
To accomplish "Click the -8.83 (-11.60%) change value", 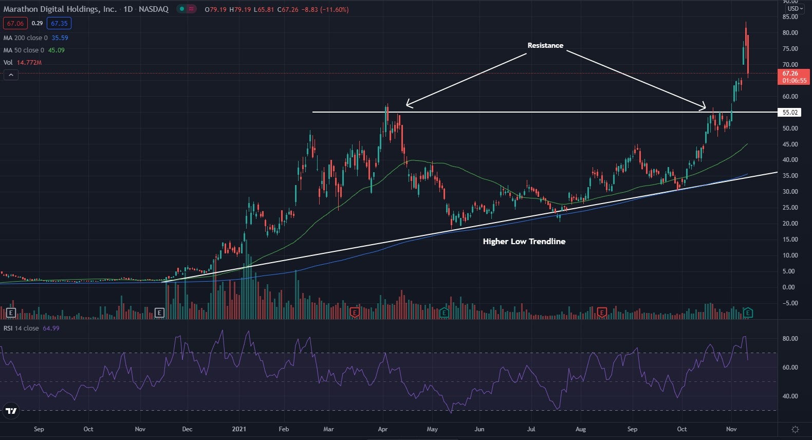I will click(325, 9).
